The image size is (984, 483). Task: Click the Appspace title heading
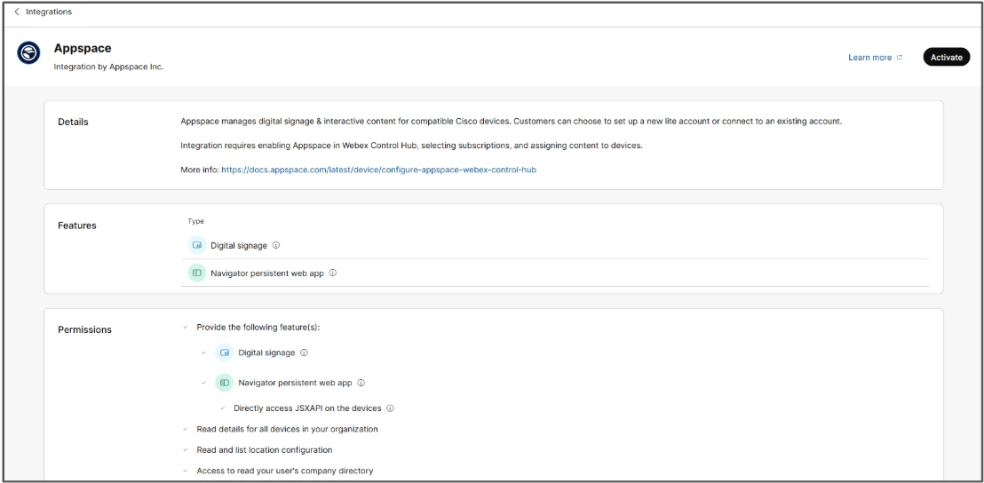83,48
